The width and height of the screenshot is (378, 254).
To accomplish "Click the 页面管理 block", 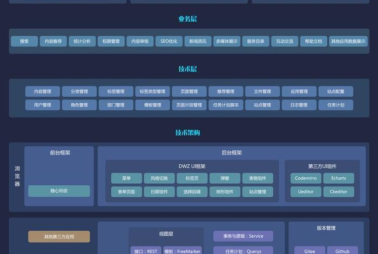I will (189, 91).
